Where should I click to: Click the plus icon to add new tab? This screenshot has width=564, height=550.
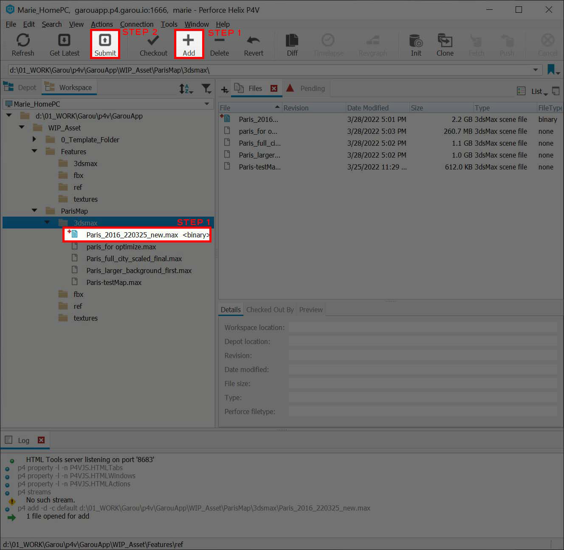click(225, 89)
